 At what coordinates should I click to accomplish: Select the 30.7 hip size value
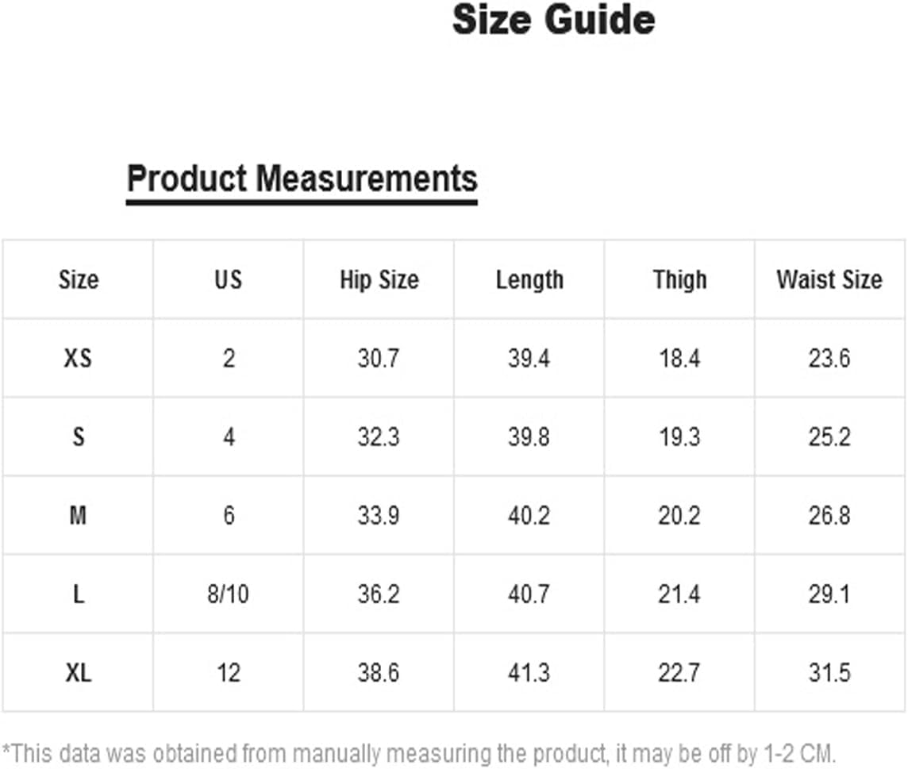(378, 358)
